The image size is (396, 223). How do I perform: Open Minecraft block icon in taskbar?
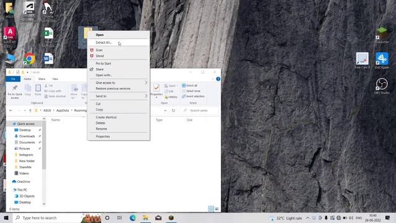[171, 217]
